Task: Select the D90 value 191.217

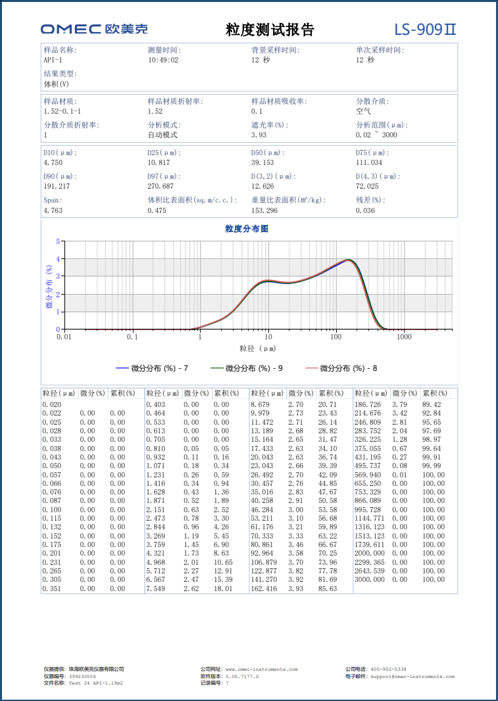Action: (56, 187)
